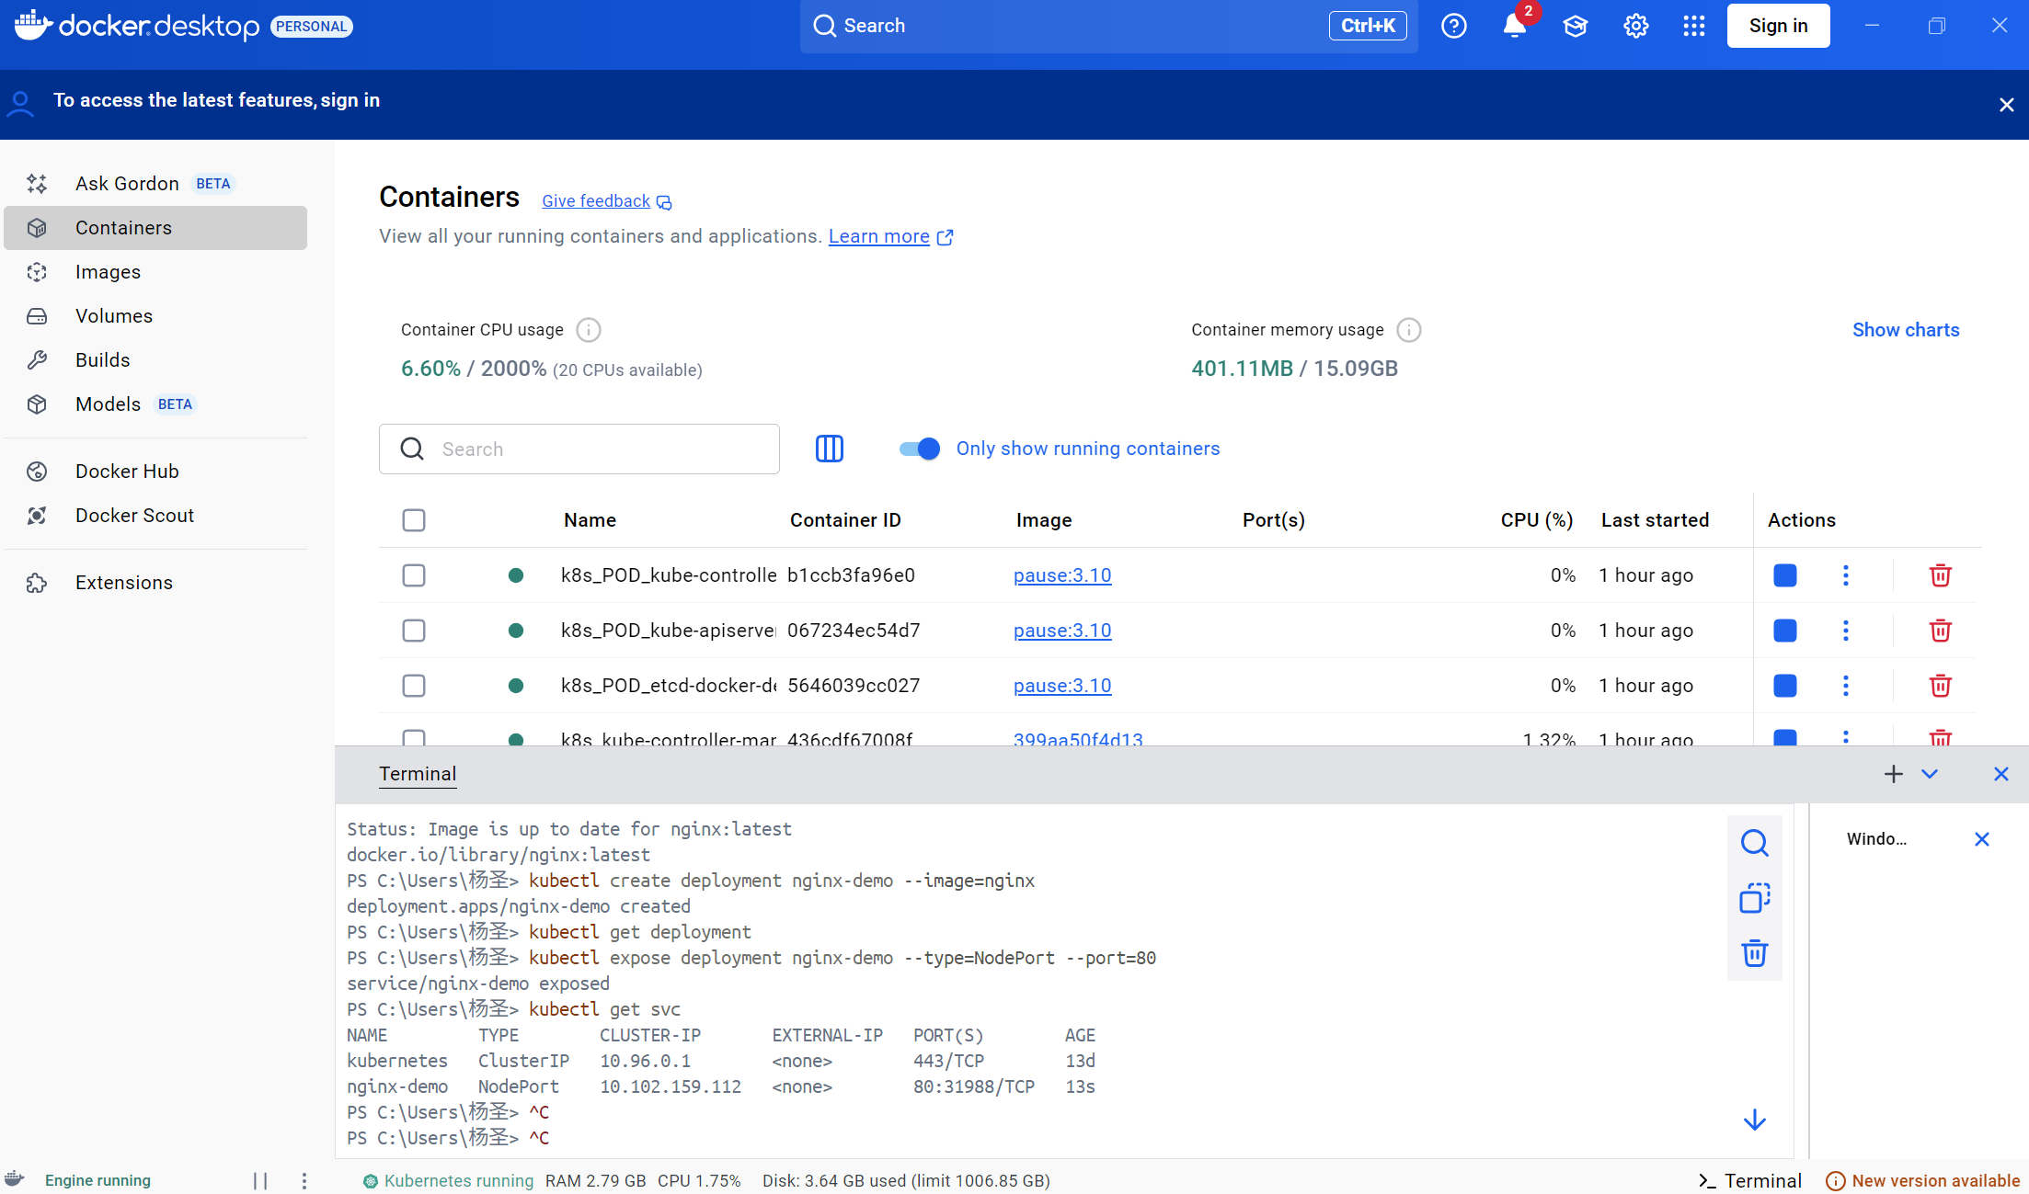This screenshot has width=2029, height=1194.
Task: Open terminal search magnifier
Action: tap(1755, 842)
